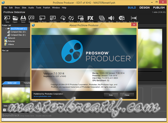Click the preview progress bar under preview

coord(150,72)
